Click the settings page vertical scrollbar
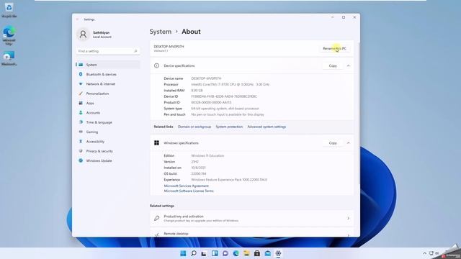 coord(359,113)
